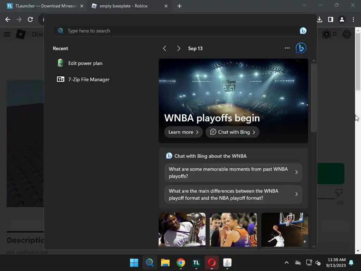Viewport: 361px width, 271px height.
Task: Click the taskbar Search icon
Action: [x=149, y=263]
